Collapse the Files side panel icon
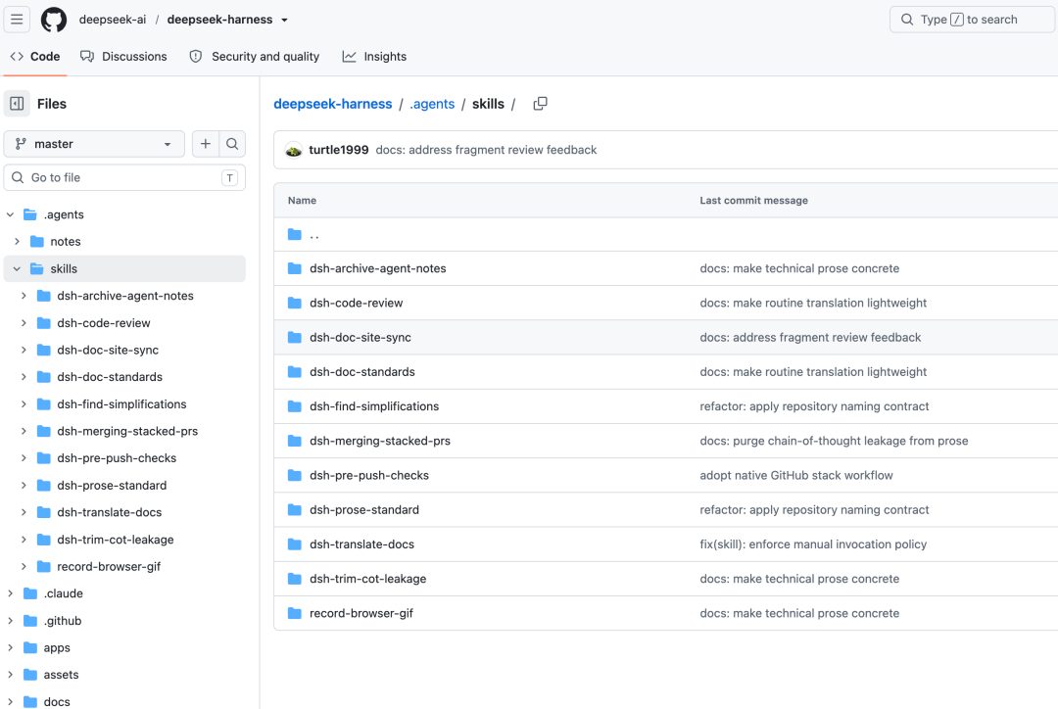This screenshot has width=1058, height=709. pyautogui.click(x=17, y=104)
